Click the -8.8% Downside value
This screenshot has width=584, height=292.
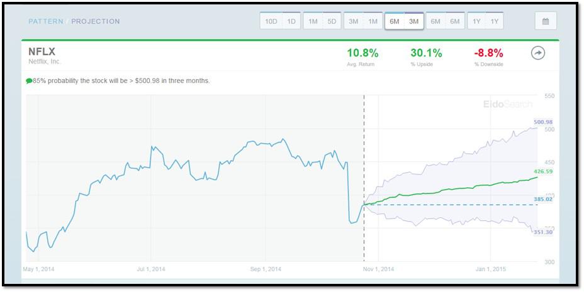coord(488,53)
